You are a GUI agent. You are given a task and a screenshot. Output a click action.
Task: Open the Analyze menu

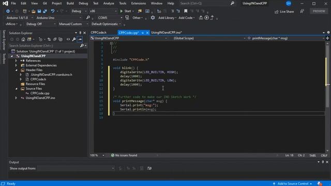pyautogui.click(x=109, y=4)
